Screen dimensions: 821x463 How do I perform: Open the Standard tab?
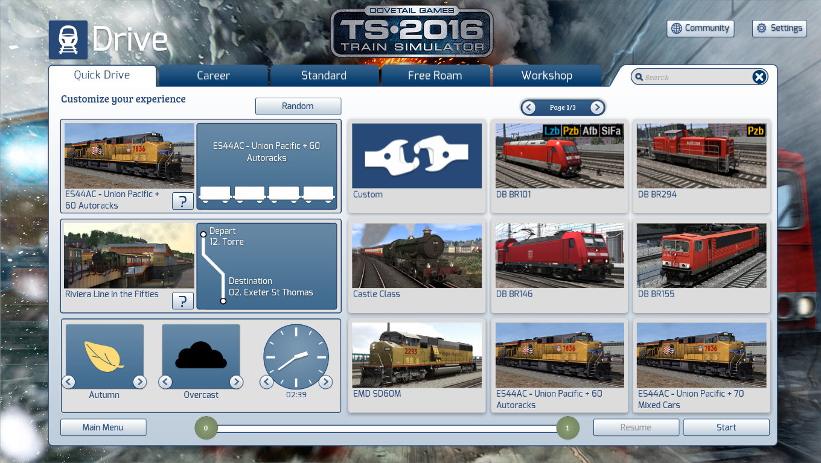pyautogui.click(x=324, y=76)
